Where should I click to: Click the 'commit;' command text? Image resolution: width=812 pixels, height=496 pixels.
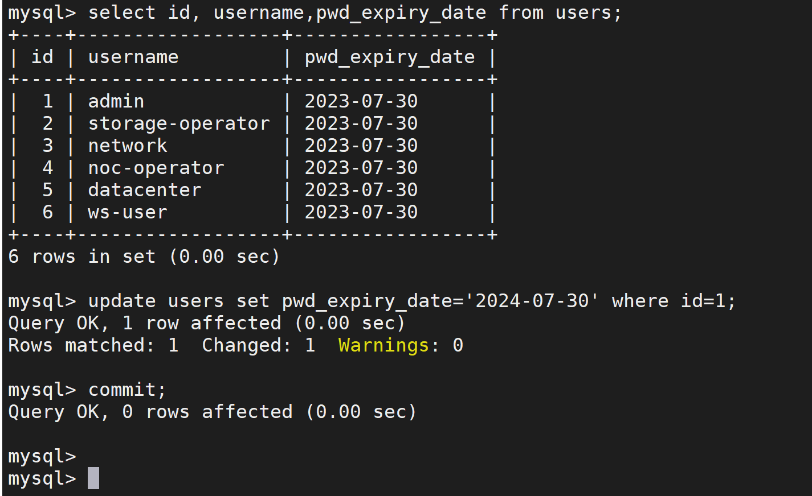pos(127,390)
